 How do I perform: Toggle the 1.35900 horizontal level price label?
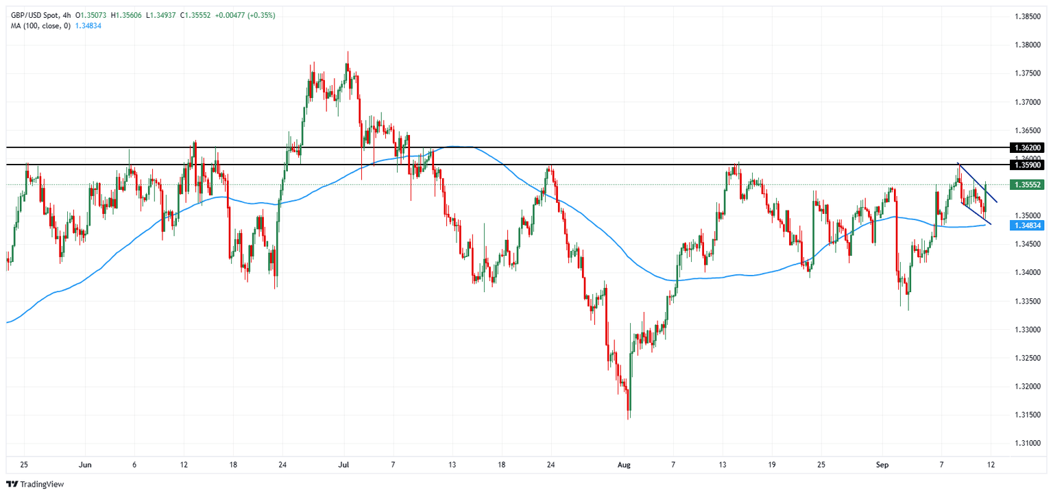1028,164
